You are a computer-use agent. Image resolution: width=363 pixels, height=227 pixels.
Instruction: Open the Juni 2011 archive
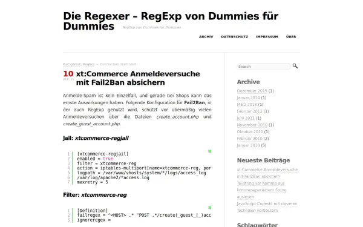click(246, 118)
